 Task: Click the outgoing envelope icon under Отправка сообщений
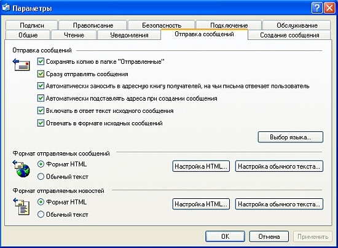[x=21, y=65]
